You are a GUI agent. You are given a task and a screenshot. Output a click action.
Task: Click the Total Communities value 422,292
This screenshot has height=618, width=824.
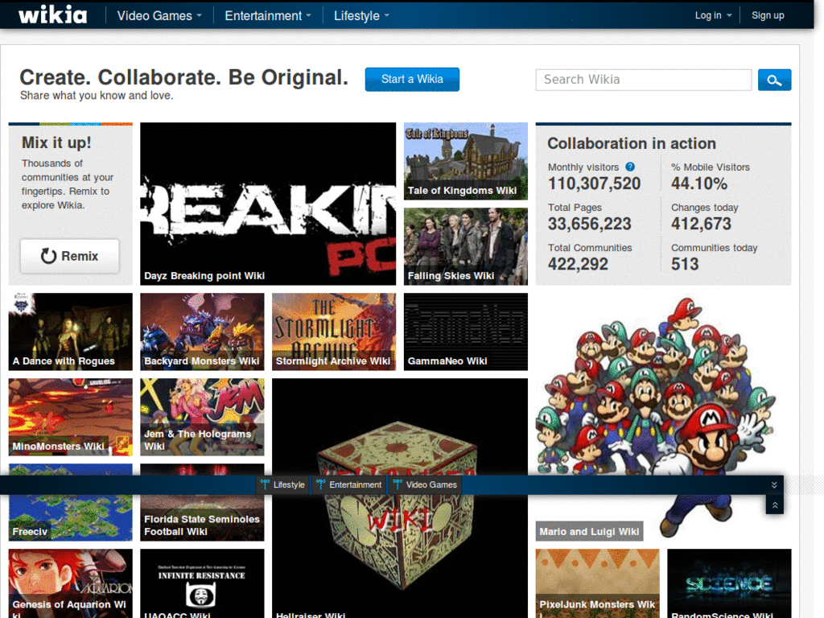578,264
